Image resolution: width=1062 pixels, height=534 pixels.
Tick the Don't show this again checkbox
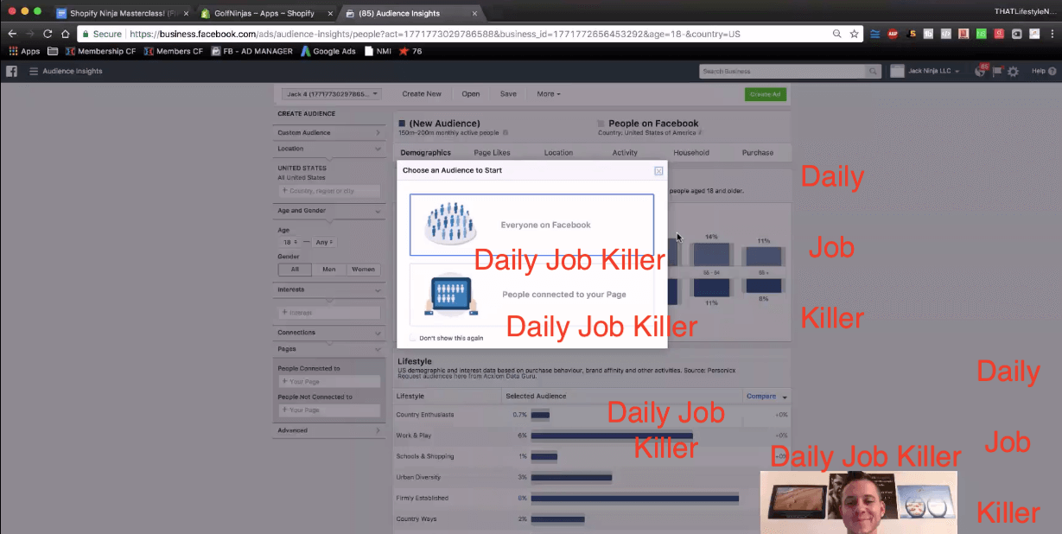click(413, 338)
